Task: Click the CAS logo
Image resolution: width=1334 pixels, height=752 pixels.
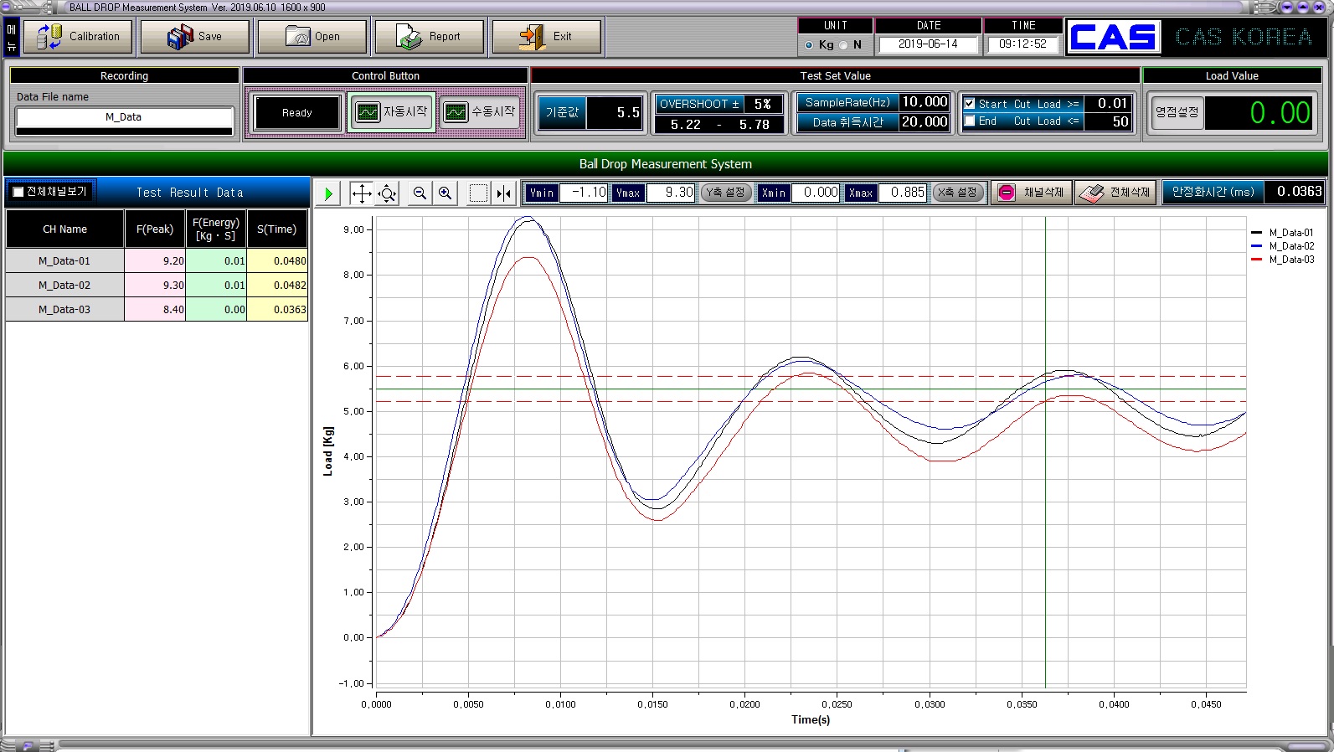Action: click(1113, 38)
